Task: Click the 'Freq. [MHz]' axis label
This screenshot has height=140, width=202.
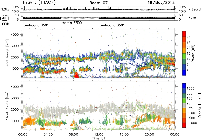Action: coord(5,17)
